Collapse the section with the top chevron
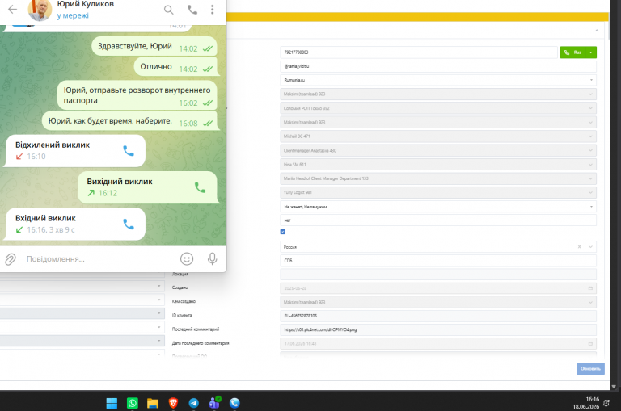The height and width of the screenshot is (411, 621). [x=597, y=31]
